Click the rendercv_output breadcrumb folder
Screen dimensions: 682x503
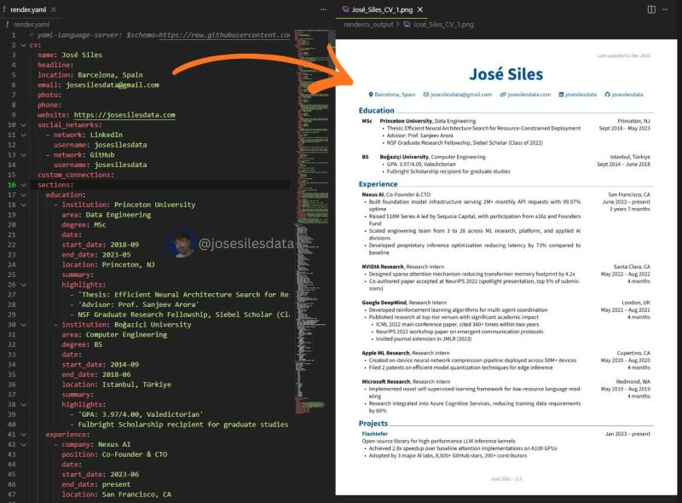[368, 25]
